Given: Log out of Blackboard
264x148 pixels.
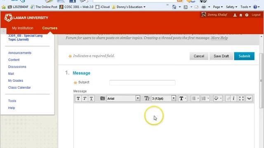Looking at the screenshot, I should point(256,15).
